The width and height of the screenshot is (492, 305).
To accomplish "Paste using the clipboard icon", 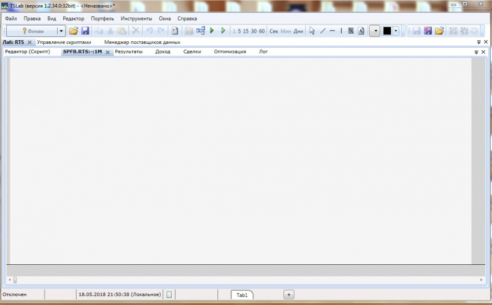I will (x=122, y=31).
